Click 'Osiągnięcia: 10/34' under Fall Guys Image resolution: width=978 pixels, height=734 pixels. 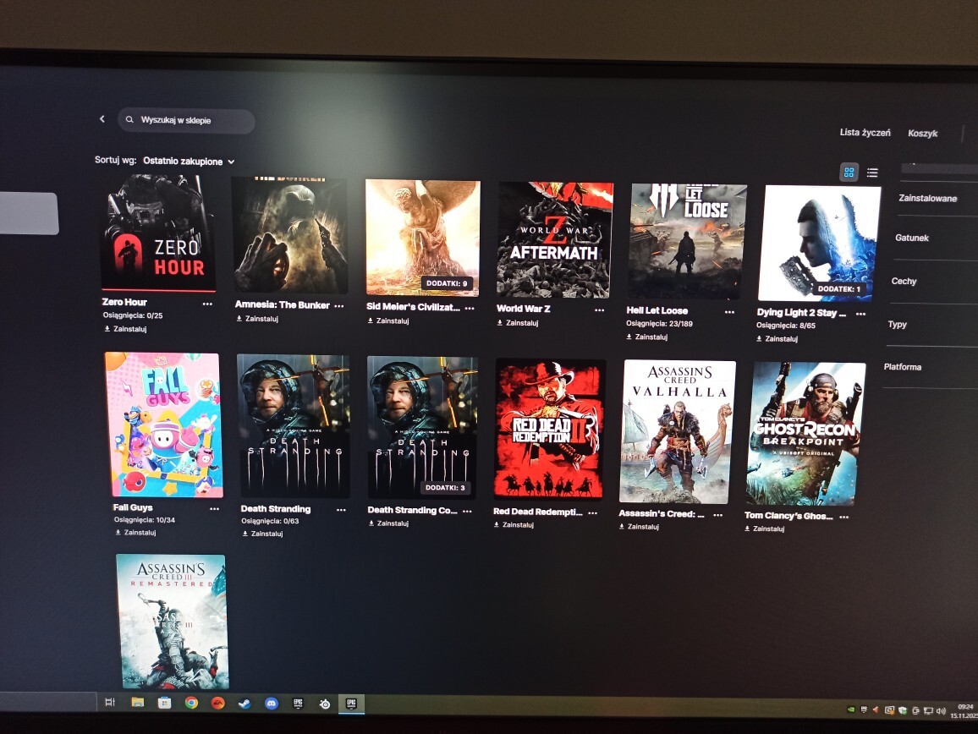(145, 520)
